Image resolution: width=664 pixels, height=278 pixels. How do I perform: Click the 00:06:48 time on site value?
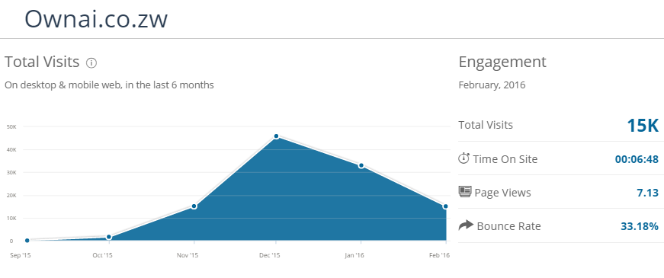click(x=637, y=159)
